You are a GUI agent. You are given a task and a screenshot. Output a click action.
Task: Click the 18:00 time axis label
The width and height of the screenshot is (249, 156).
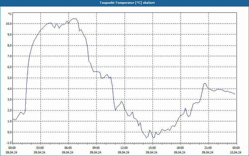180,148
